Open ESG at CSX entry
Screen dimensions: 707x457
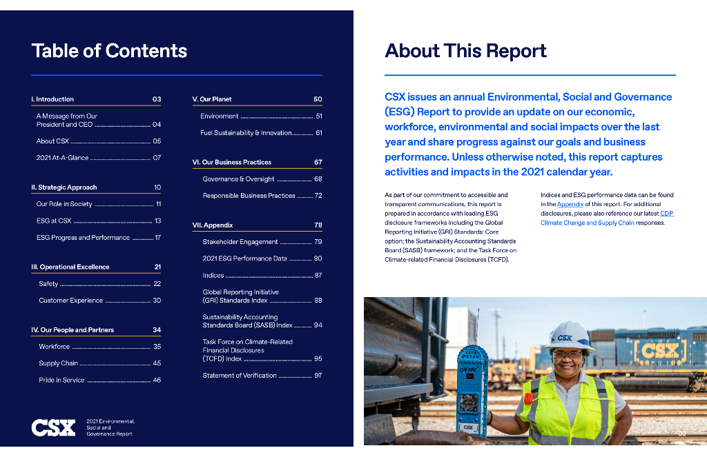[98, 221]
